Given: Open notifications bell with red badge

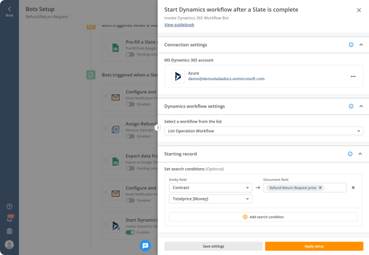Looking at the screenshot, I should (10, 218).
